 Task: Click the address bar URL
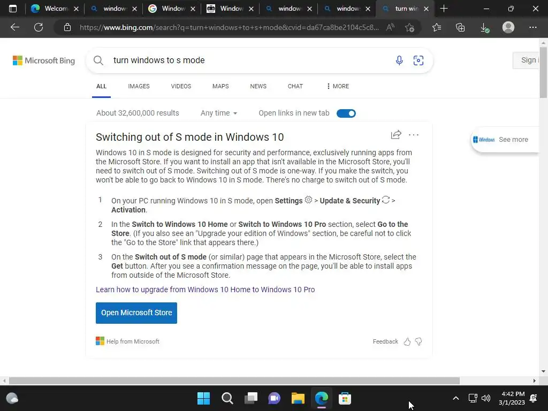click(229, 27)
